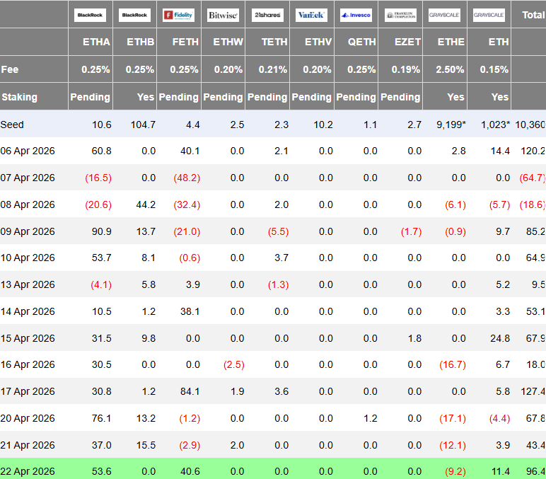Click the (5.5) TETH outflow value

coord(278,231)
